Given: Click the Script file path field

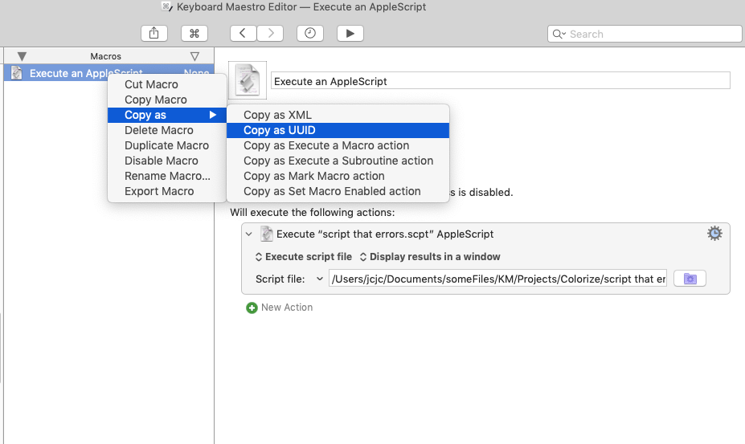Looking at the screenshot, I should coord(497,279).
